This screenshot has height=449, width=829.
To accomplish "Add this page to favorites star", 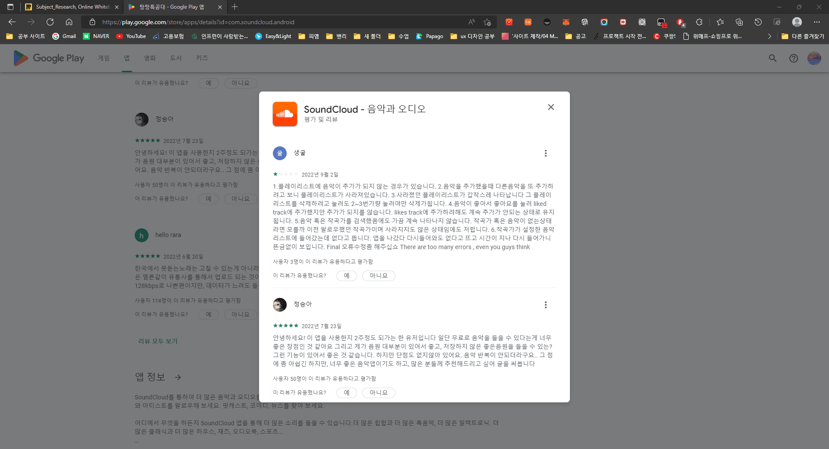I will (487, 22).
